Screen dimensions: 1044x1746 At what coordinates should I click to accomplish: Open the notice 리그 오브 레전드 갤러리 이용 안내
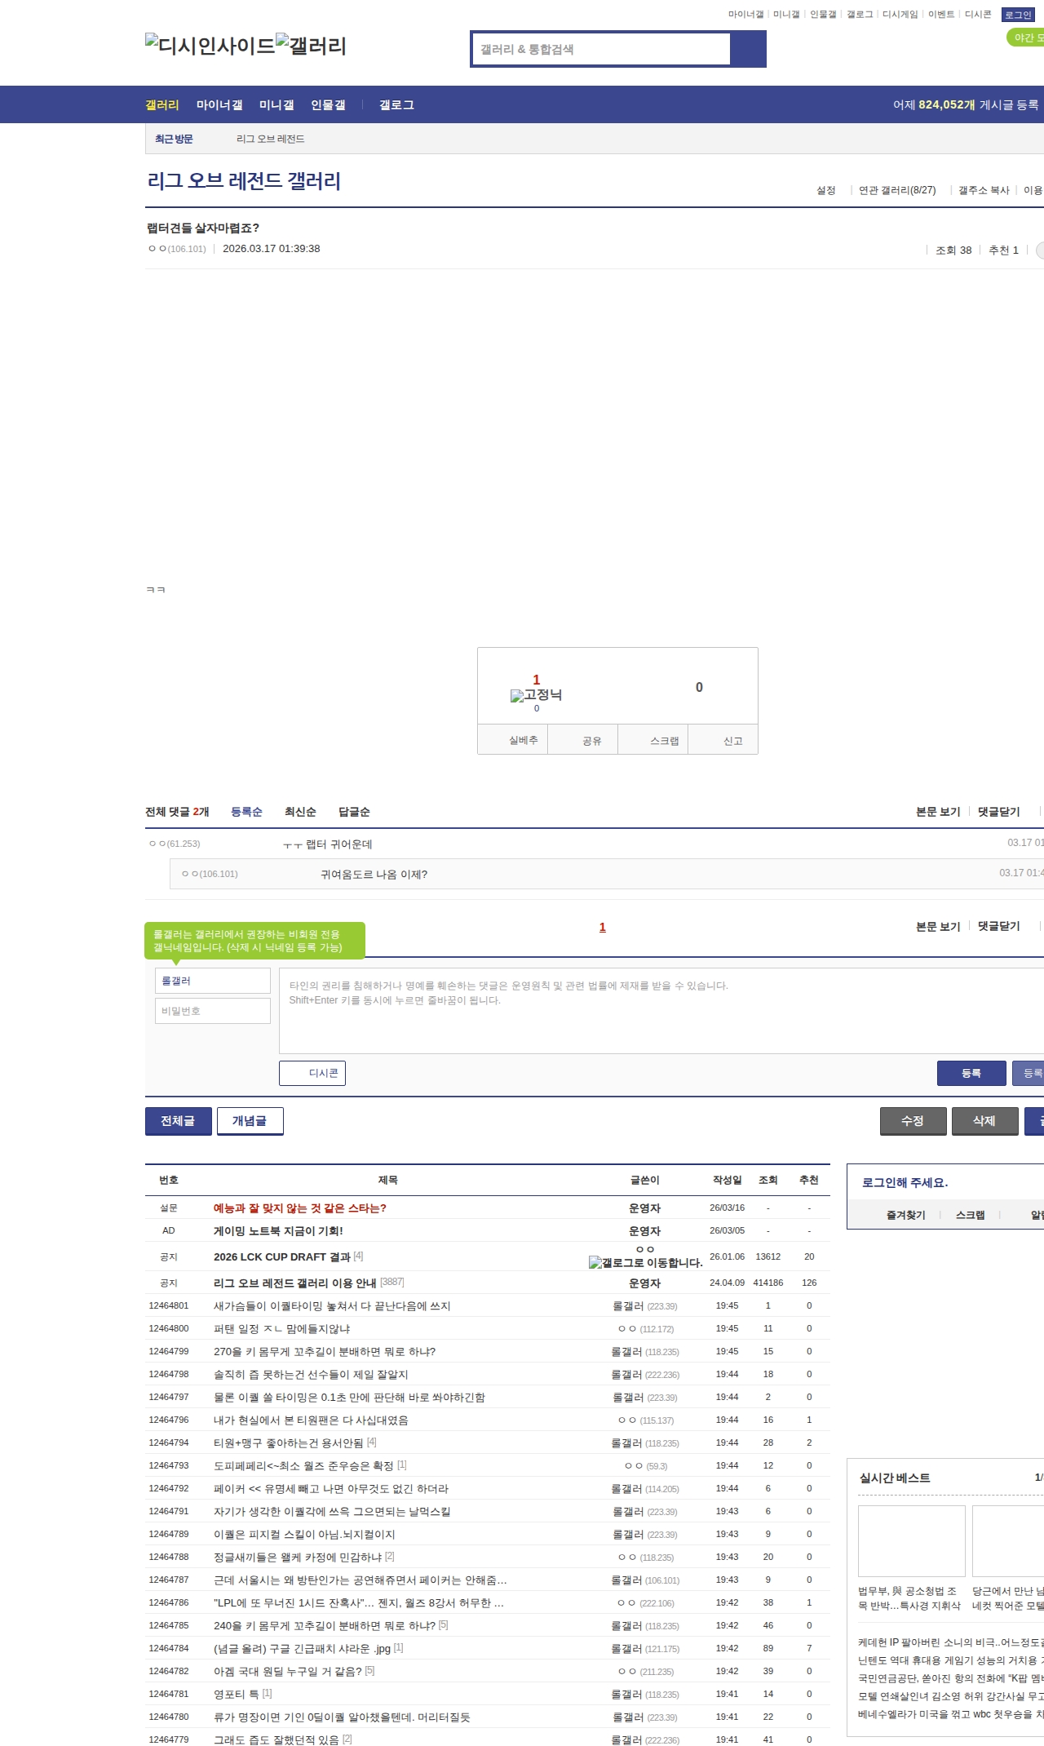point(295,1283)
